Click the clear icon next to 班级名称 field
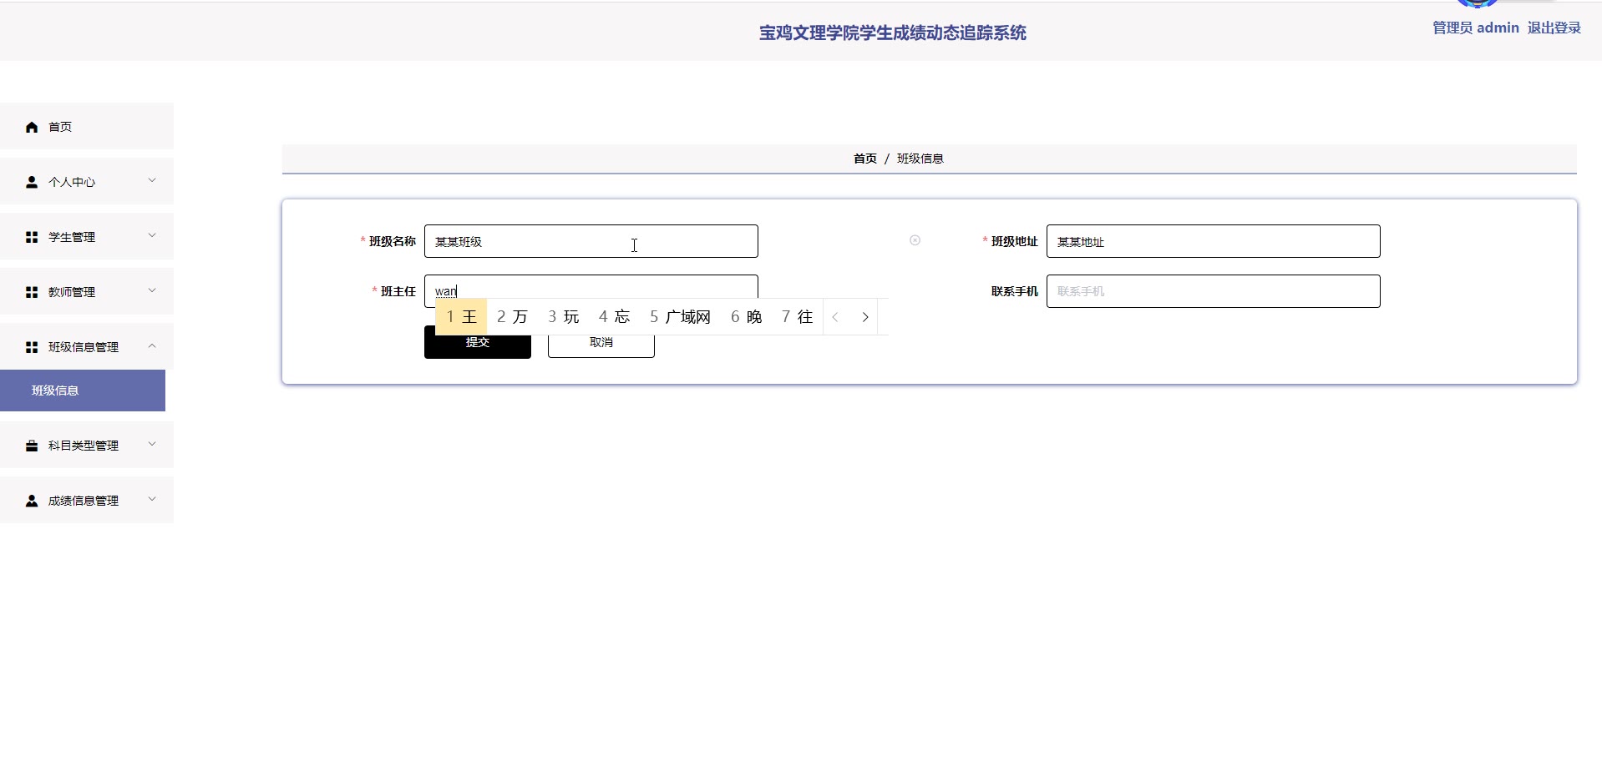 pos(915,240)
